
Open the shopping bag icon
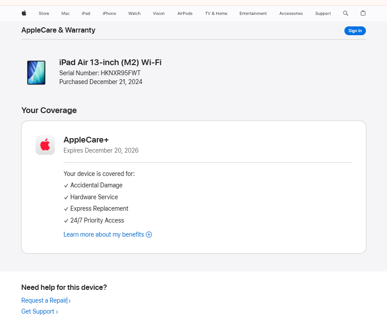tap(363, 13)
